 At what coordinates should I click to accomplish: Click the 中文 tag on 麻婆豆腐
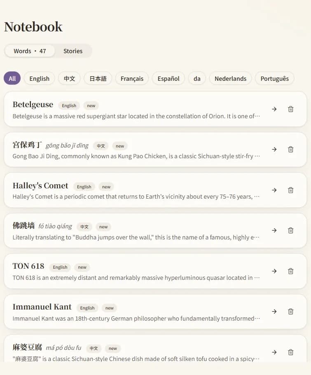[x=94, y=349]
